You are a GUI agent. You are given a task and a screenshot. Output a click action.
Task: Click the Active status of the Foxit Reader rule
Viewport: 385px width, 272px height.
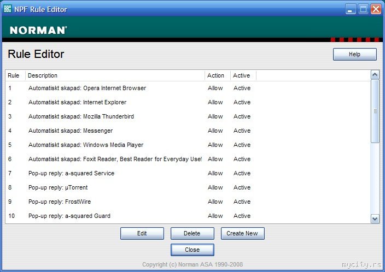pos(242,159)
